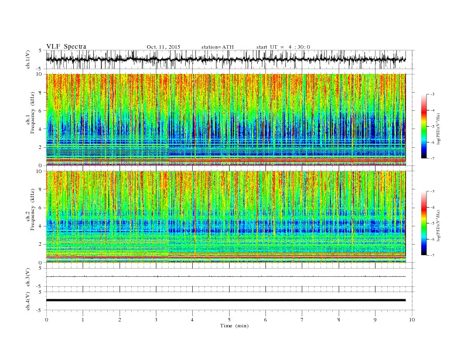Click the 'ch.3(V)' axis label

coord(28,277)
